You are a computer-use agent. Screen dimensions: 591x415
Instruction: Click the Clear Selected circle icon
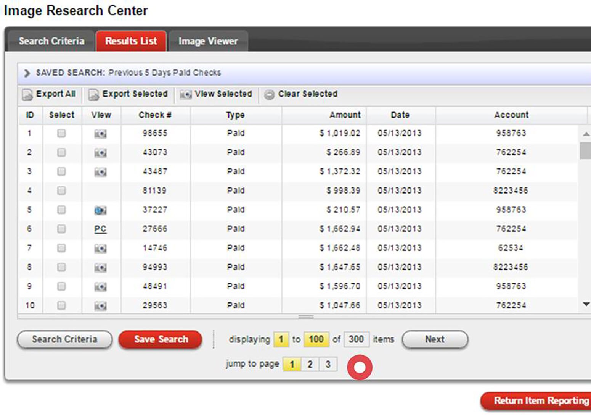coord(269,94)
